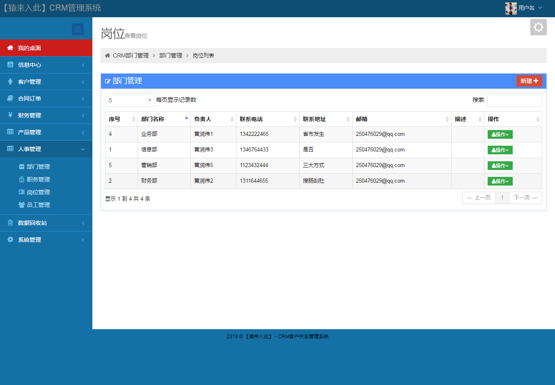Click the 客户管理 person icon
555x385 pixels.
click(x=10, y=81)
